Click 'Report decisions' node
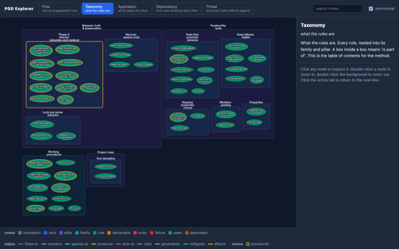Viewport: 399px width, 249px height. coord(37,199)
